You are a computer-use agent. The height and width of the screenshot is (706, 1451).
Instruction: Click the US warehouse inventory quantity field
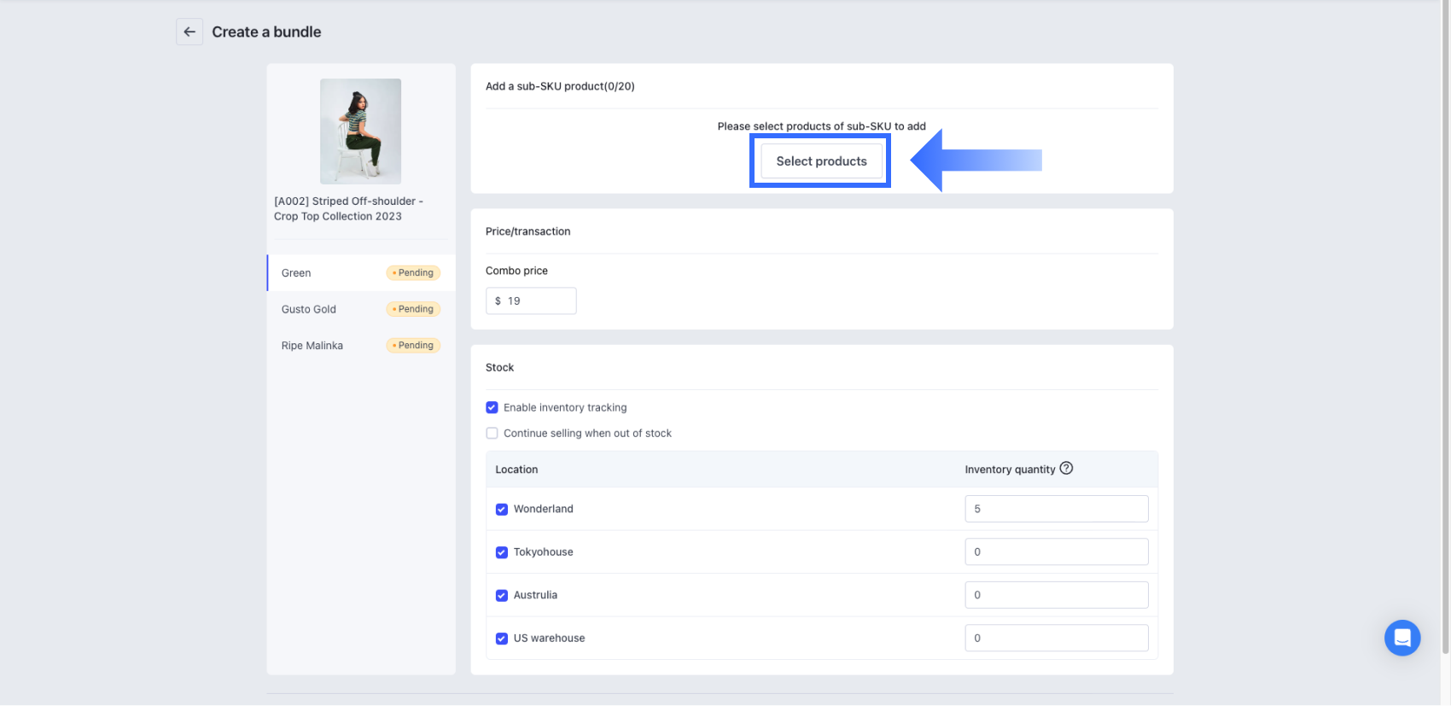pos(1056,639)
